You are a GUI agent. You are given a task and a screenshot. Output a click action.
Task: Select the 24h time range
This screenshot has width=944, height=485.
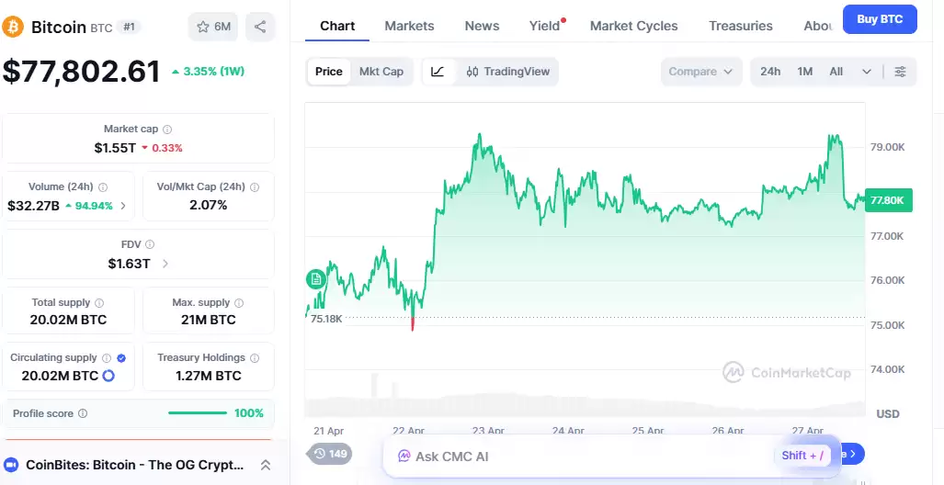(x=770, y=72)
